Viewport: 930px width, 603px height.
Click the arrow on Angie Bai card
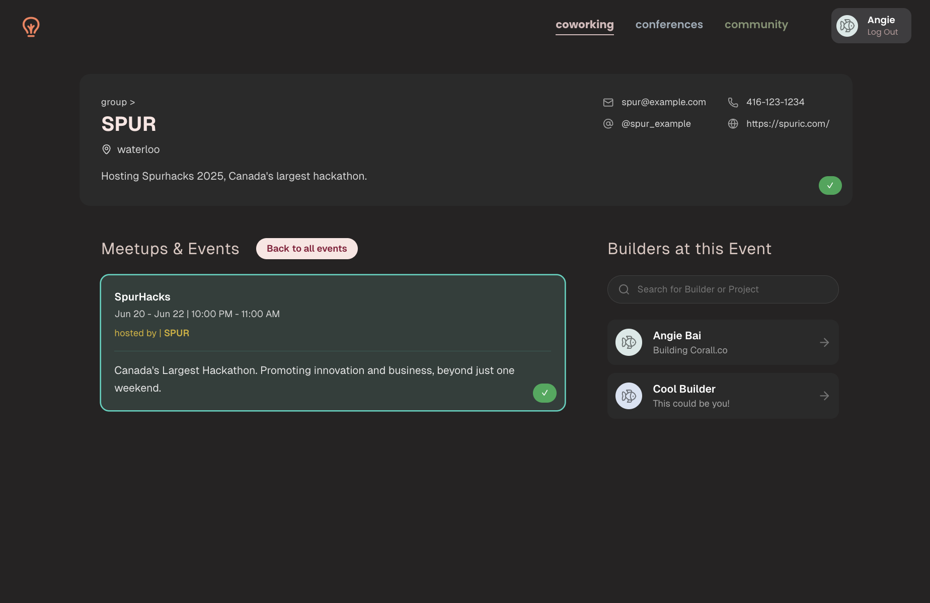(824, 342)
